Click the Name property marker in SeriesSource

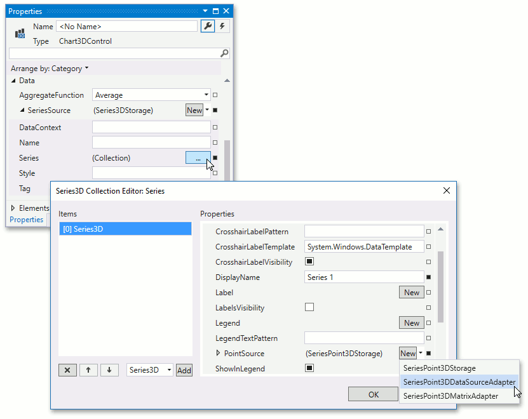(215, 142)
